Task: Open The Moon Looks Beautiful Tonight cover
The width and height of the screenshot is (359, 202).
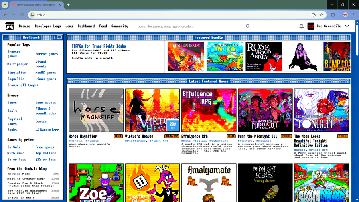Action: pyautogui.click(x=322, y=110)
